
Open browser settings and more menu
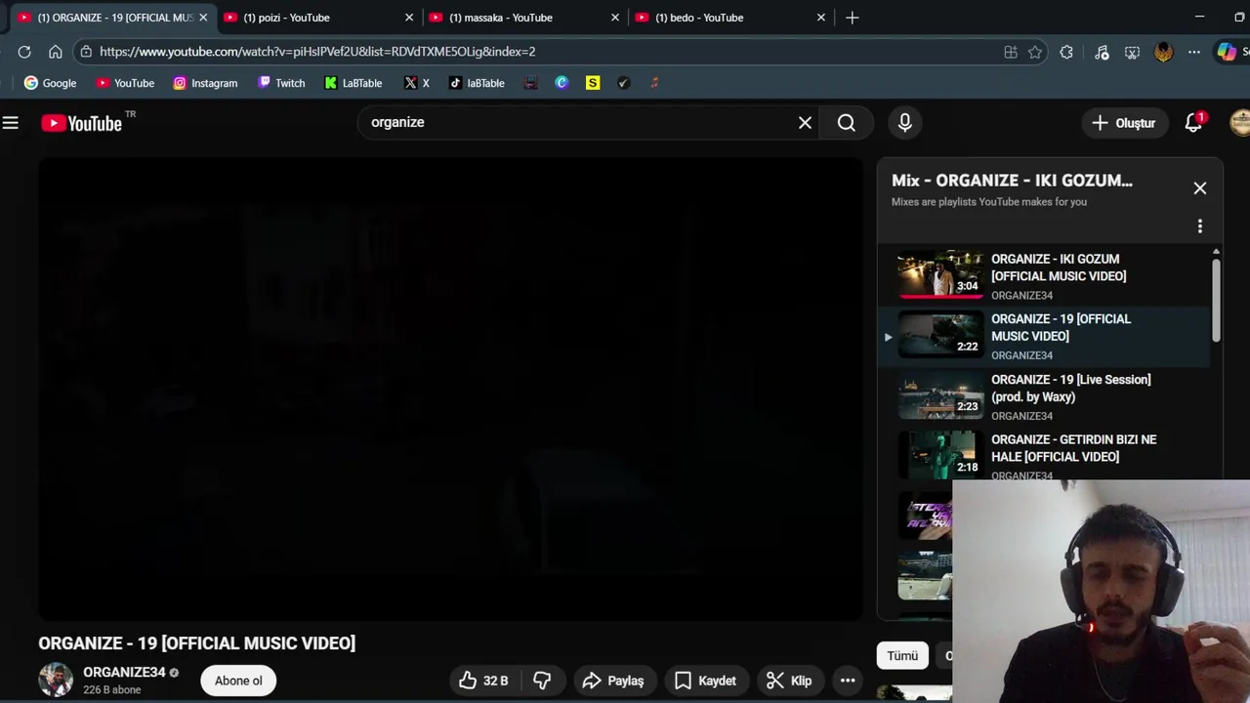click(x=1194, y=52)
